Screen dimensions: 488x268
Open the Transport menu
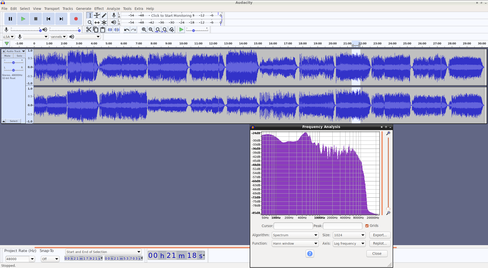coord(52,9)
